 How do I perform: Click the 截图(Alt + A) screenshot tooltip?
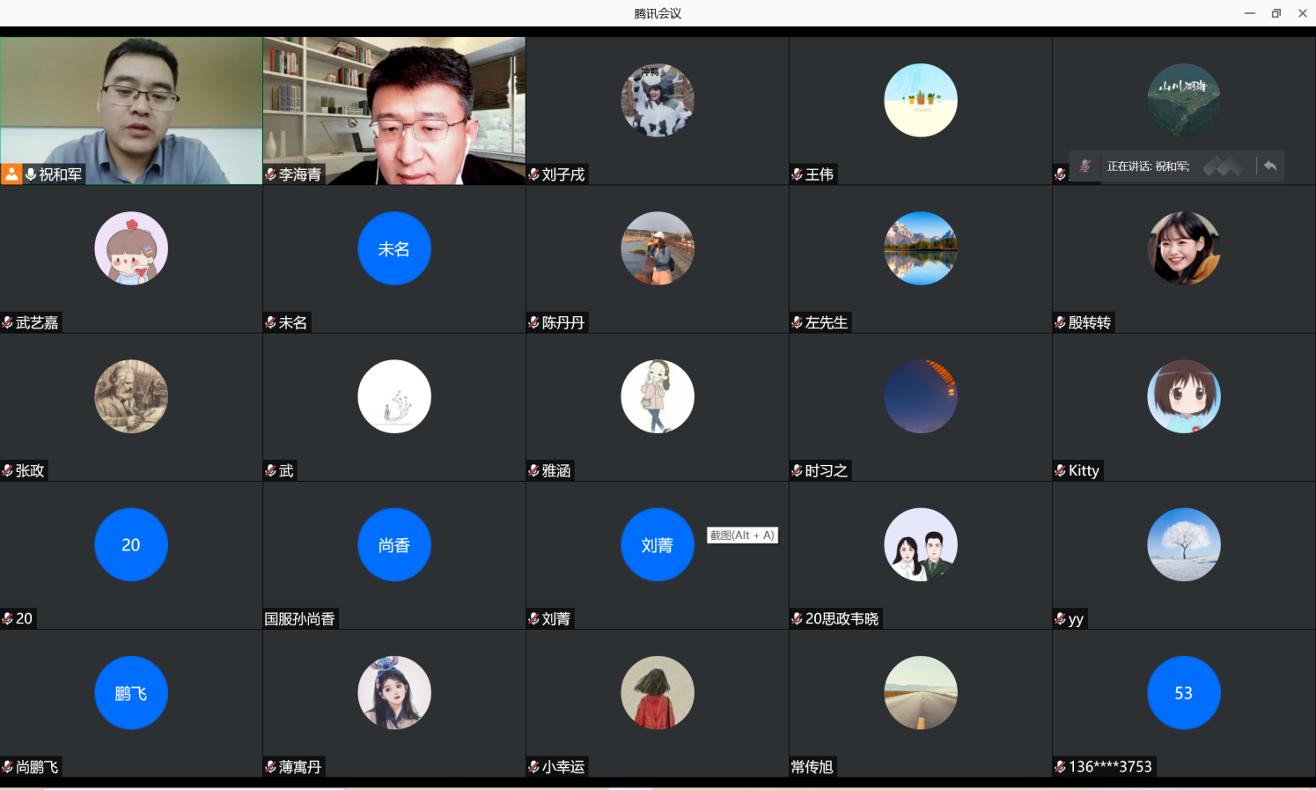click(742, 535)
